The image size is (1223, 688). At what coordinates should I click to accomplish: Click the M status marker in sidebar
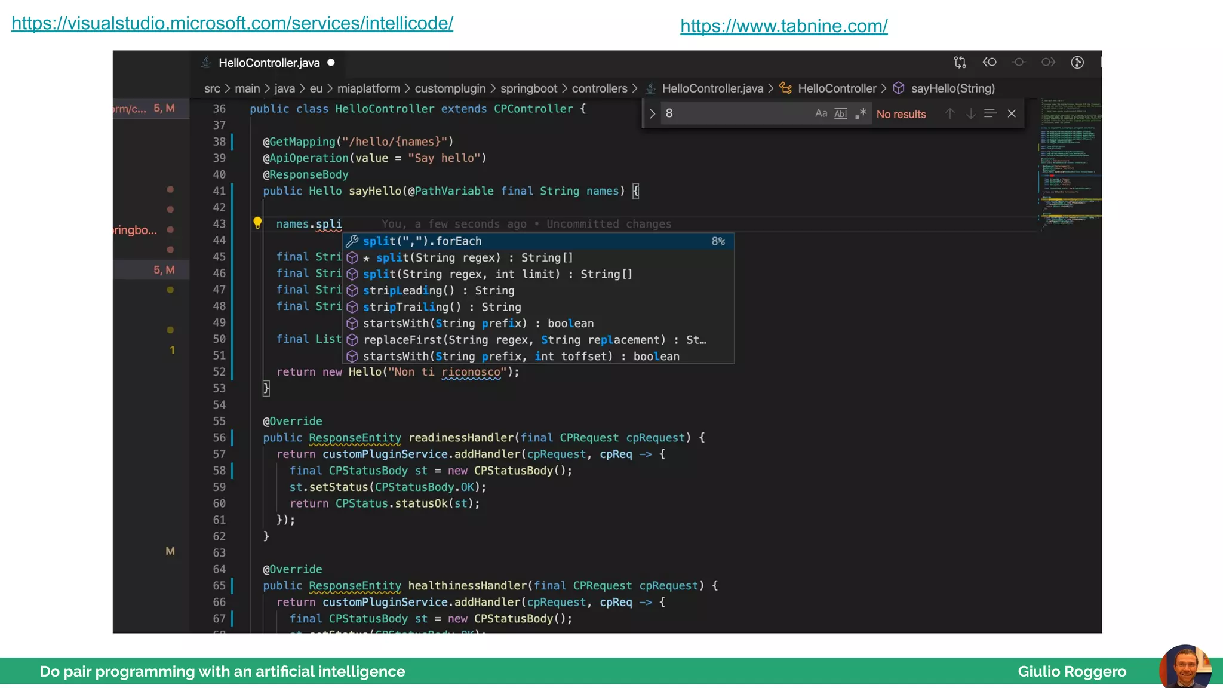coord(170,551)
